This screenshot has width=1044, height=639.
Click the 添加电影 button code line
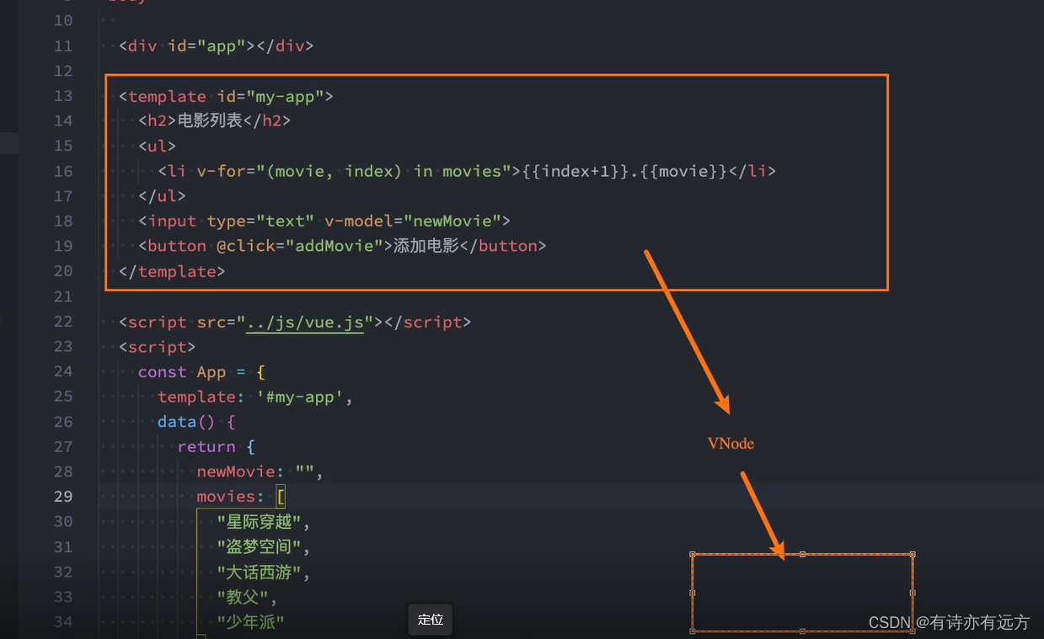click(342, 247)
